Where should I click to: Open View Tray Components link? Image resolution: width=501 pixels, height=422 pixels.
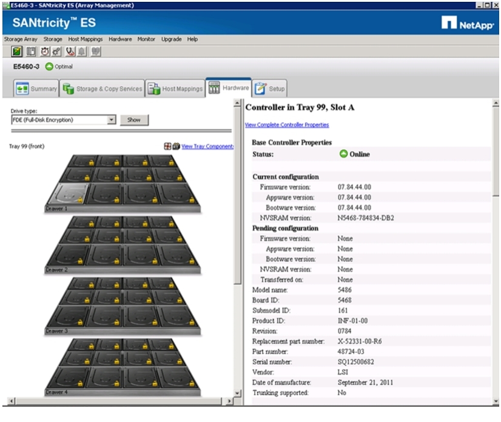coord(207,146)
